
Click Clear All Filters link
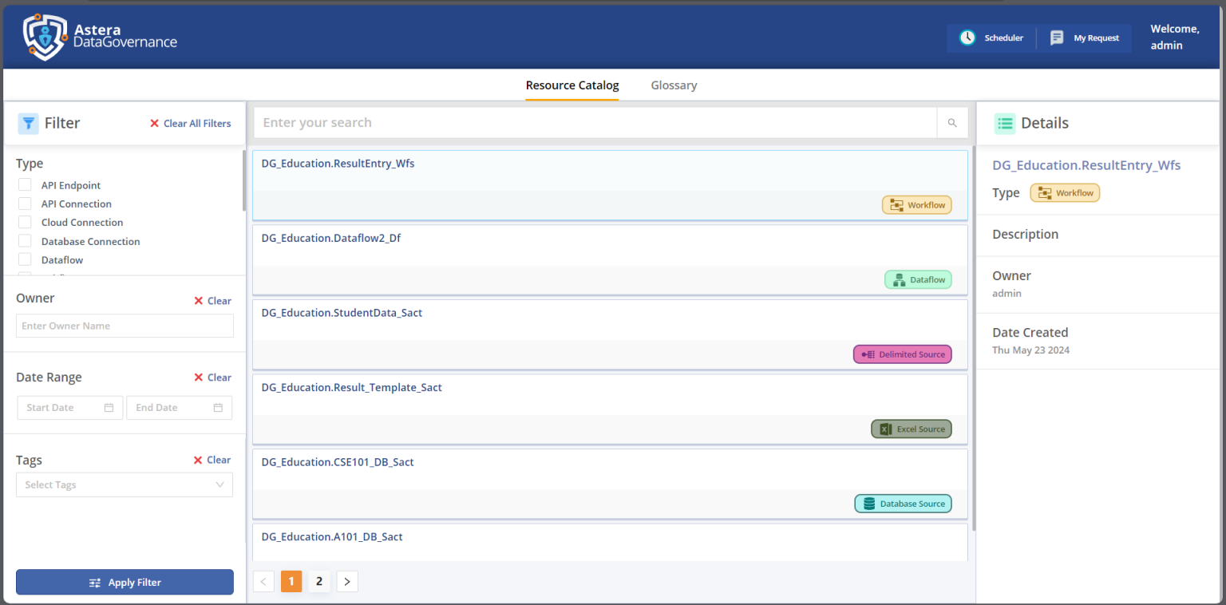point(190,124)
